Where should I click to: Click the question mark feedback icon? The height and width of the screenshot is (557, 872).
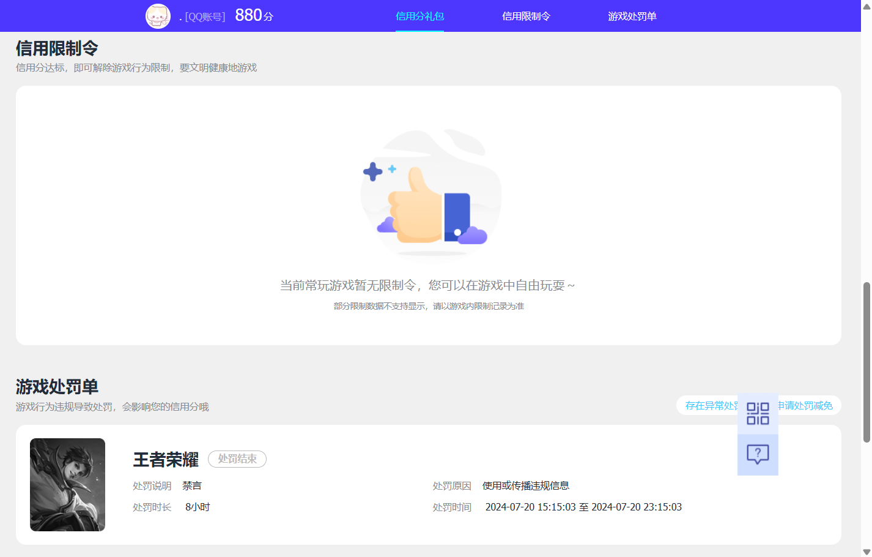click(x=758, y=454)
